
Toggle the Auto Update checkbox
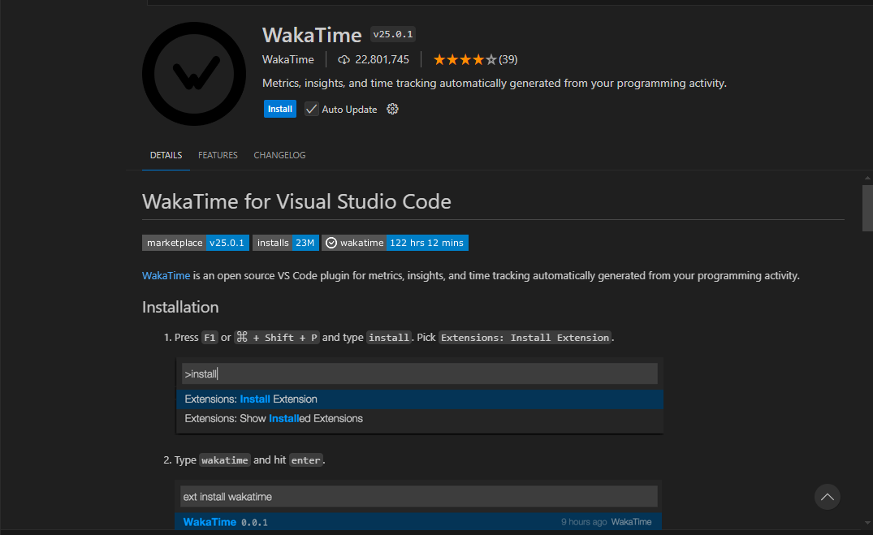[x=311, y=109]
